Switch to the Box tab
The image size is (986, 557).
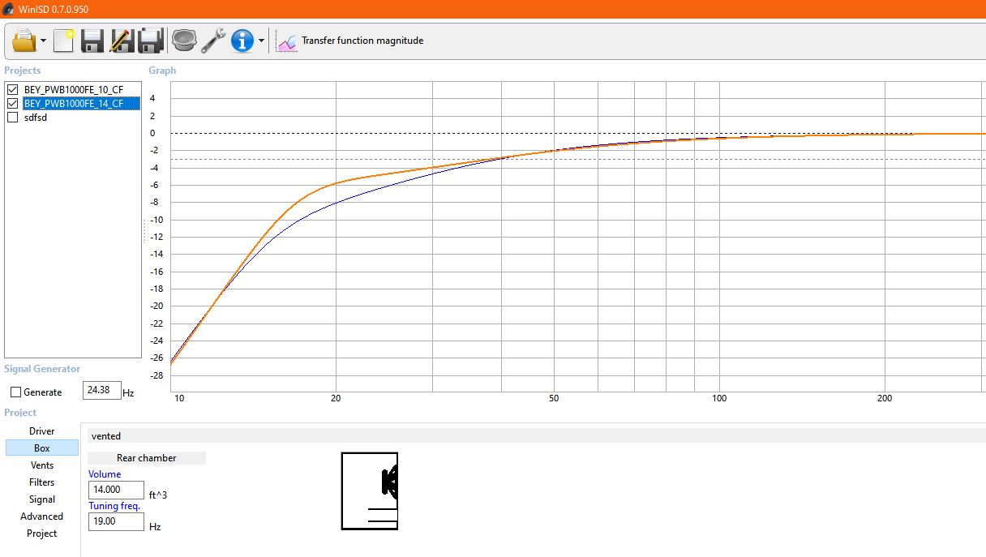[x=42, y=448]
